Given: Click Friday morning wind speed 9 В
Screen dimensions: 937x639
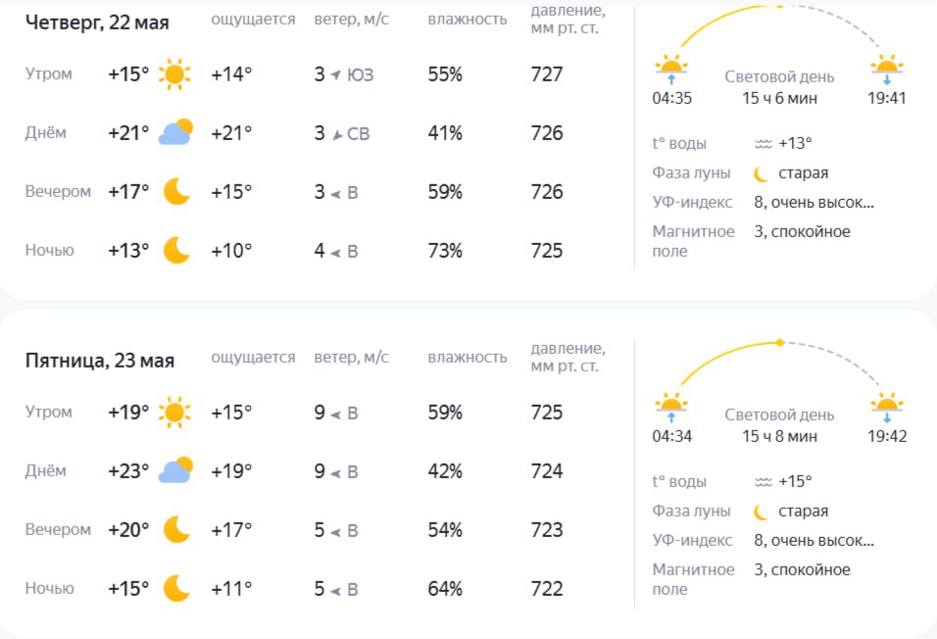Looking at the screenshot, I should point(336,413).
